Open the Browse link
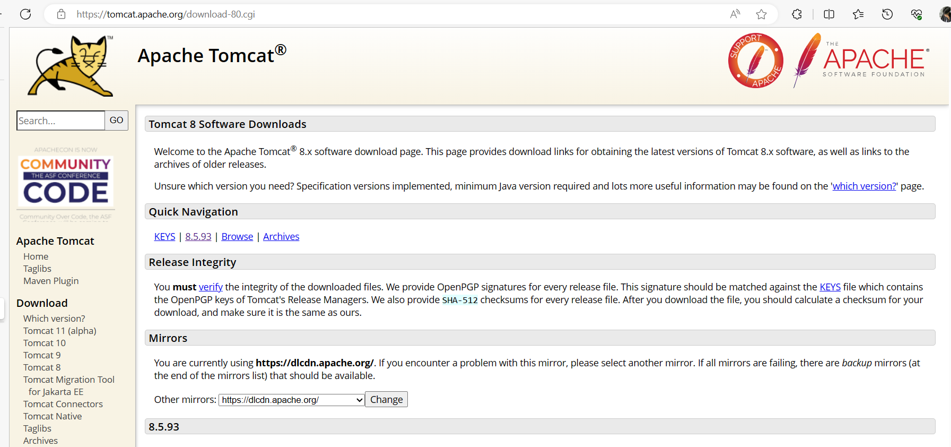The width and height of the screenshot is (951, 447). 237,236
